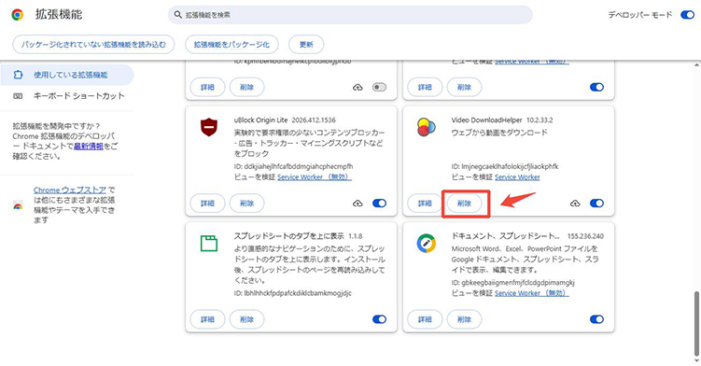Click 削除 for Video DownloadHelper

click(x=464, y=204)
